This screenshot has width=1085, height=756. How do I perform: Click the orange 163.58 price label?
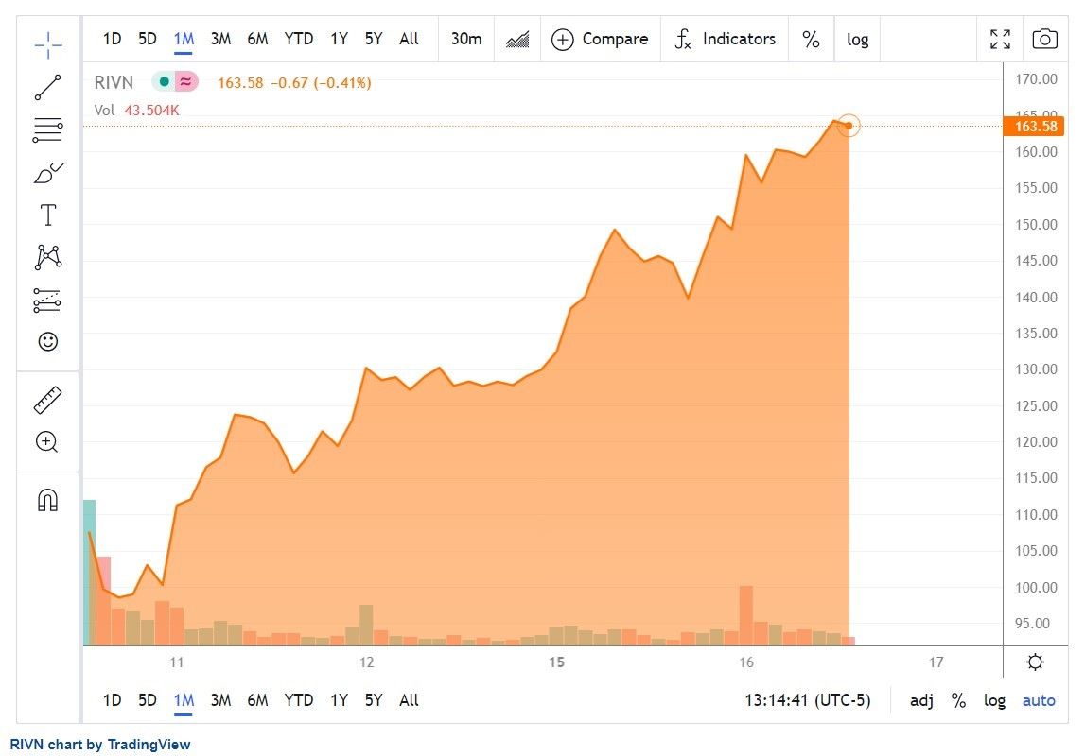point(1035,127)
